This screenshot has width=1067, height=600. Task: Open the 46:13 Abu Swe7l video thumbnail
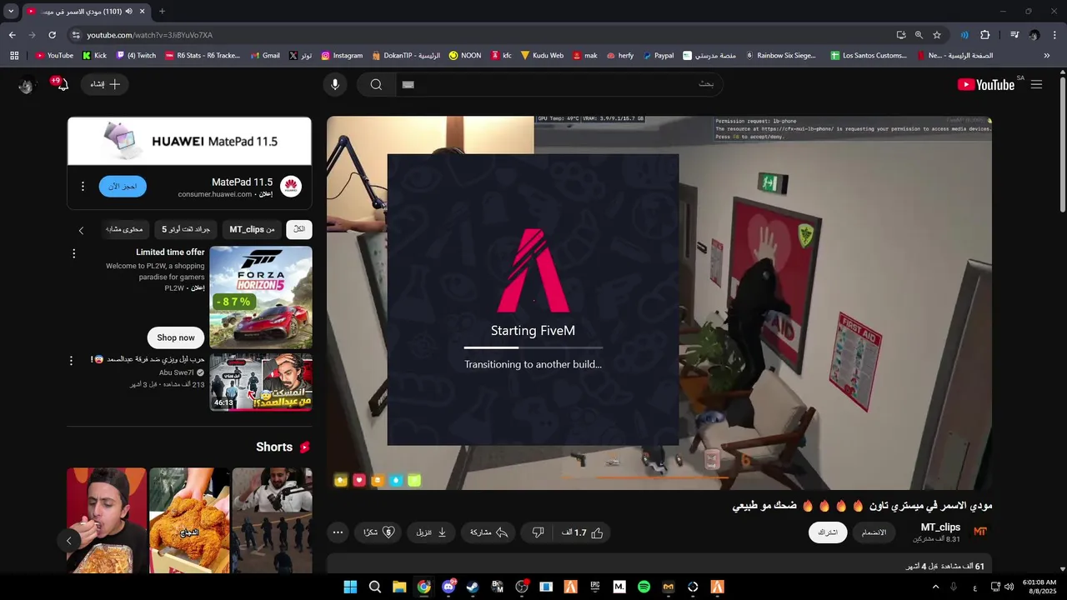click(261, 382)
